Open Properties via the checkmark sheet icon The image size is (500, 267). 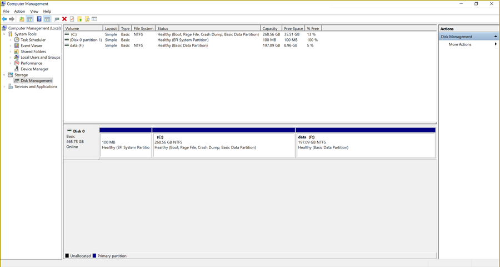coord(72,19)
